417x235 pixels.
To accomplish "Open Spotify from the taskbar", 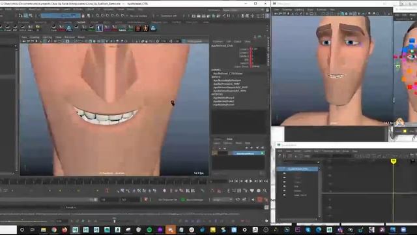I will pos(149,230).
